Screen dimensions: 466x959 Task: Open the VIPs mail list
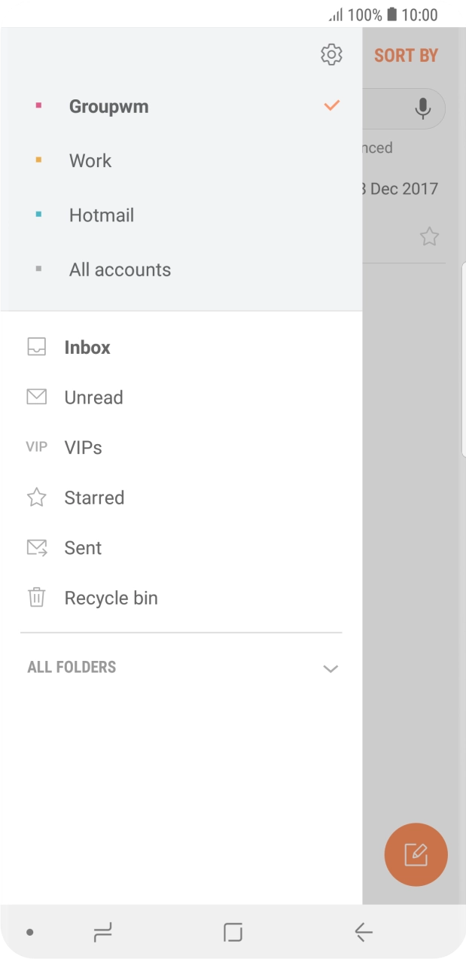tap(82, 447)
